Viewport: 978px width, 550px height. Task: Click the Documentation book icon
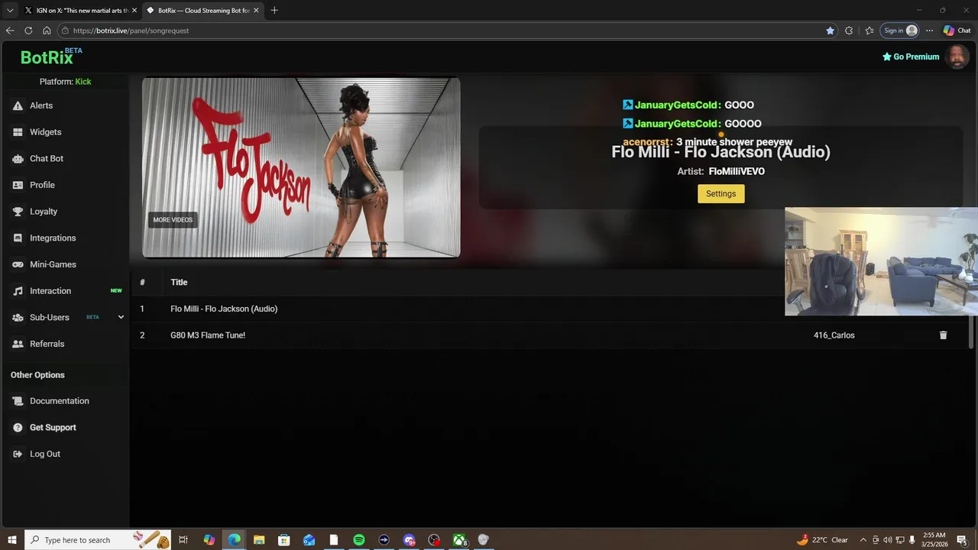pos(18,401)
